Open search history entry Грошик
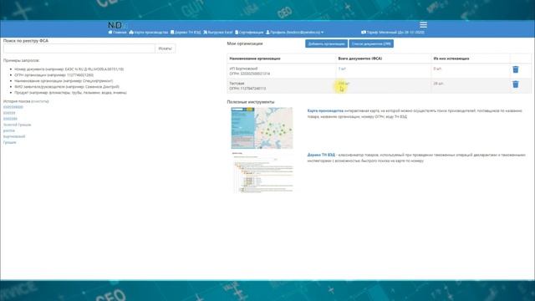The height and width of the screenshot is (301, 535). [9, 142]
